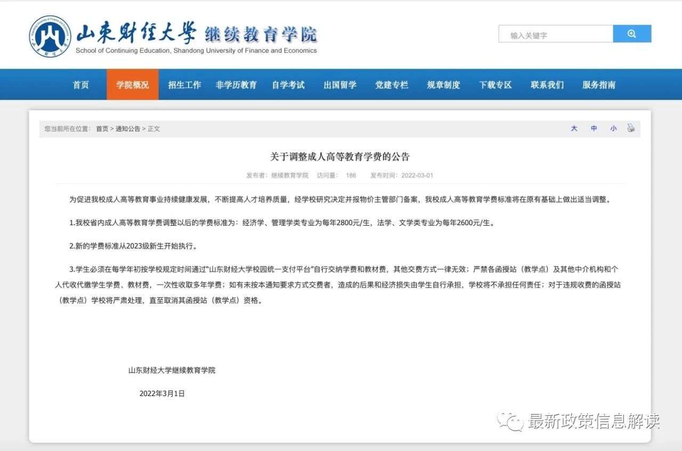The image size is (682, 451).
Task: Click the 山东财经大学 继续教育学院 header title
Action: pos(197,32)
